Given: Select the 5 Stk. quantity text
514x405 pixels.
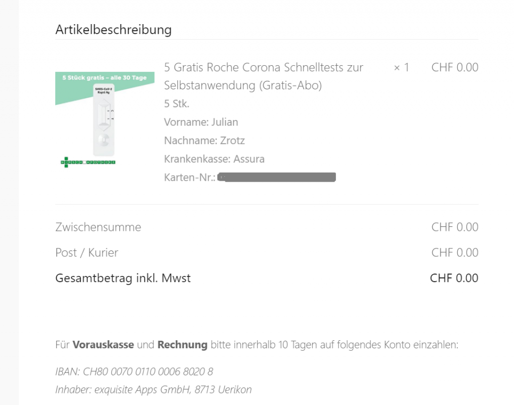Looking at the screenshot, I should [x=177, y=104].
